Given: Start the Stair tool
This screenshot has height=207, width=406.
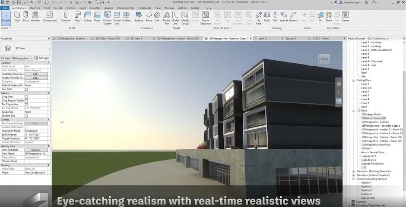Looking at the screenshot, I should [x=157, y=17].
